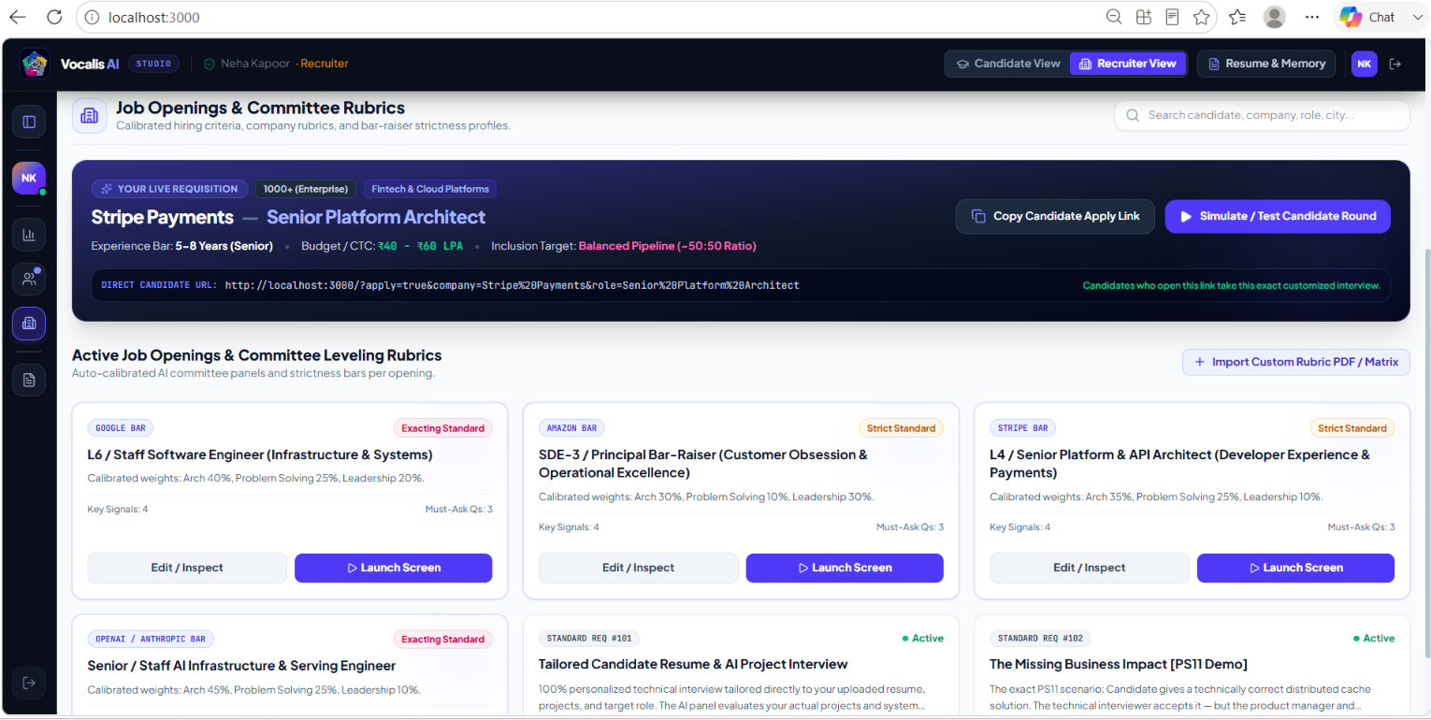Bookmark page with the star icon
The width and height of the screenshot is (1431, 720).
[x=1202, y=17]
